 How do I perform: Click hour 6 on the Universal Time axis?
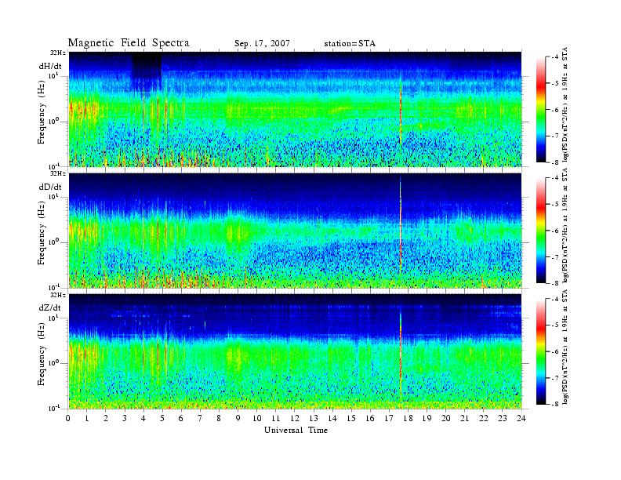pos(181,418)
